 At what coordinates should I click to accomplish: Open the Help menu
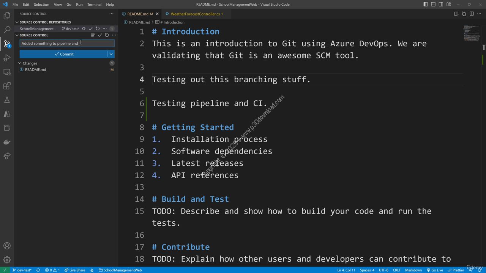110,4
